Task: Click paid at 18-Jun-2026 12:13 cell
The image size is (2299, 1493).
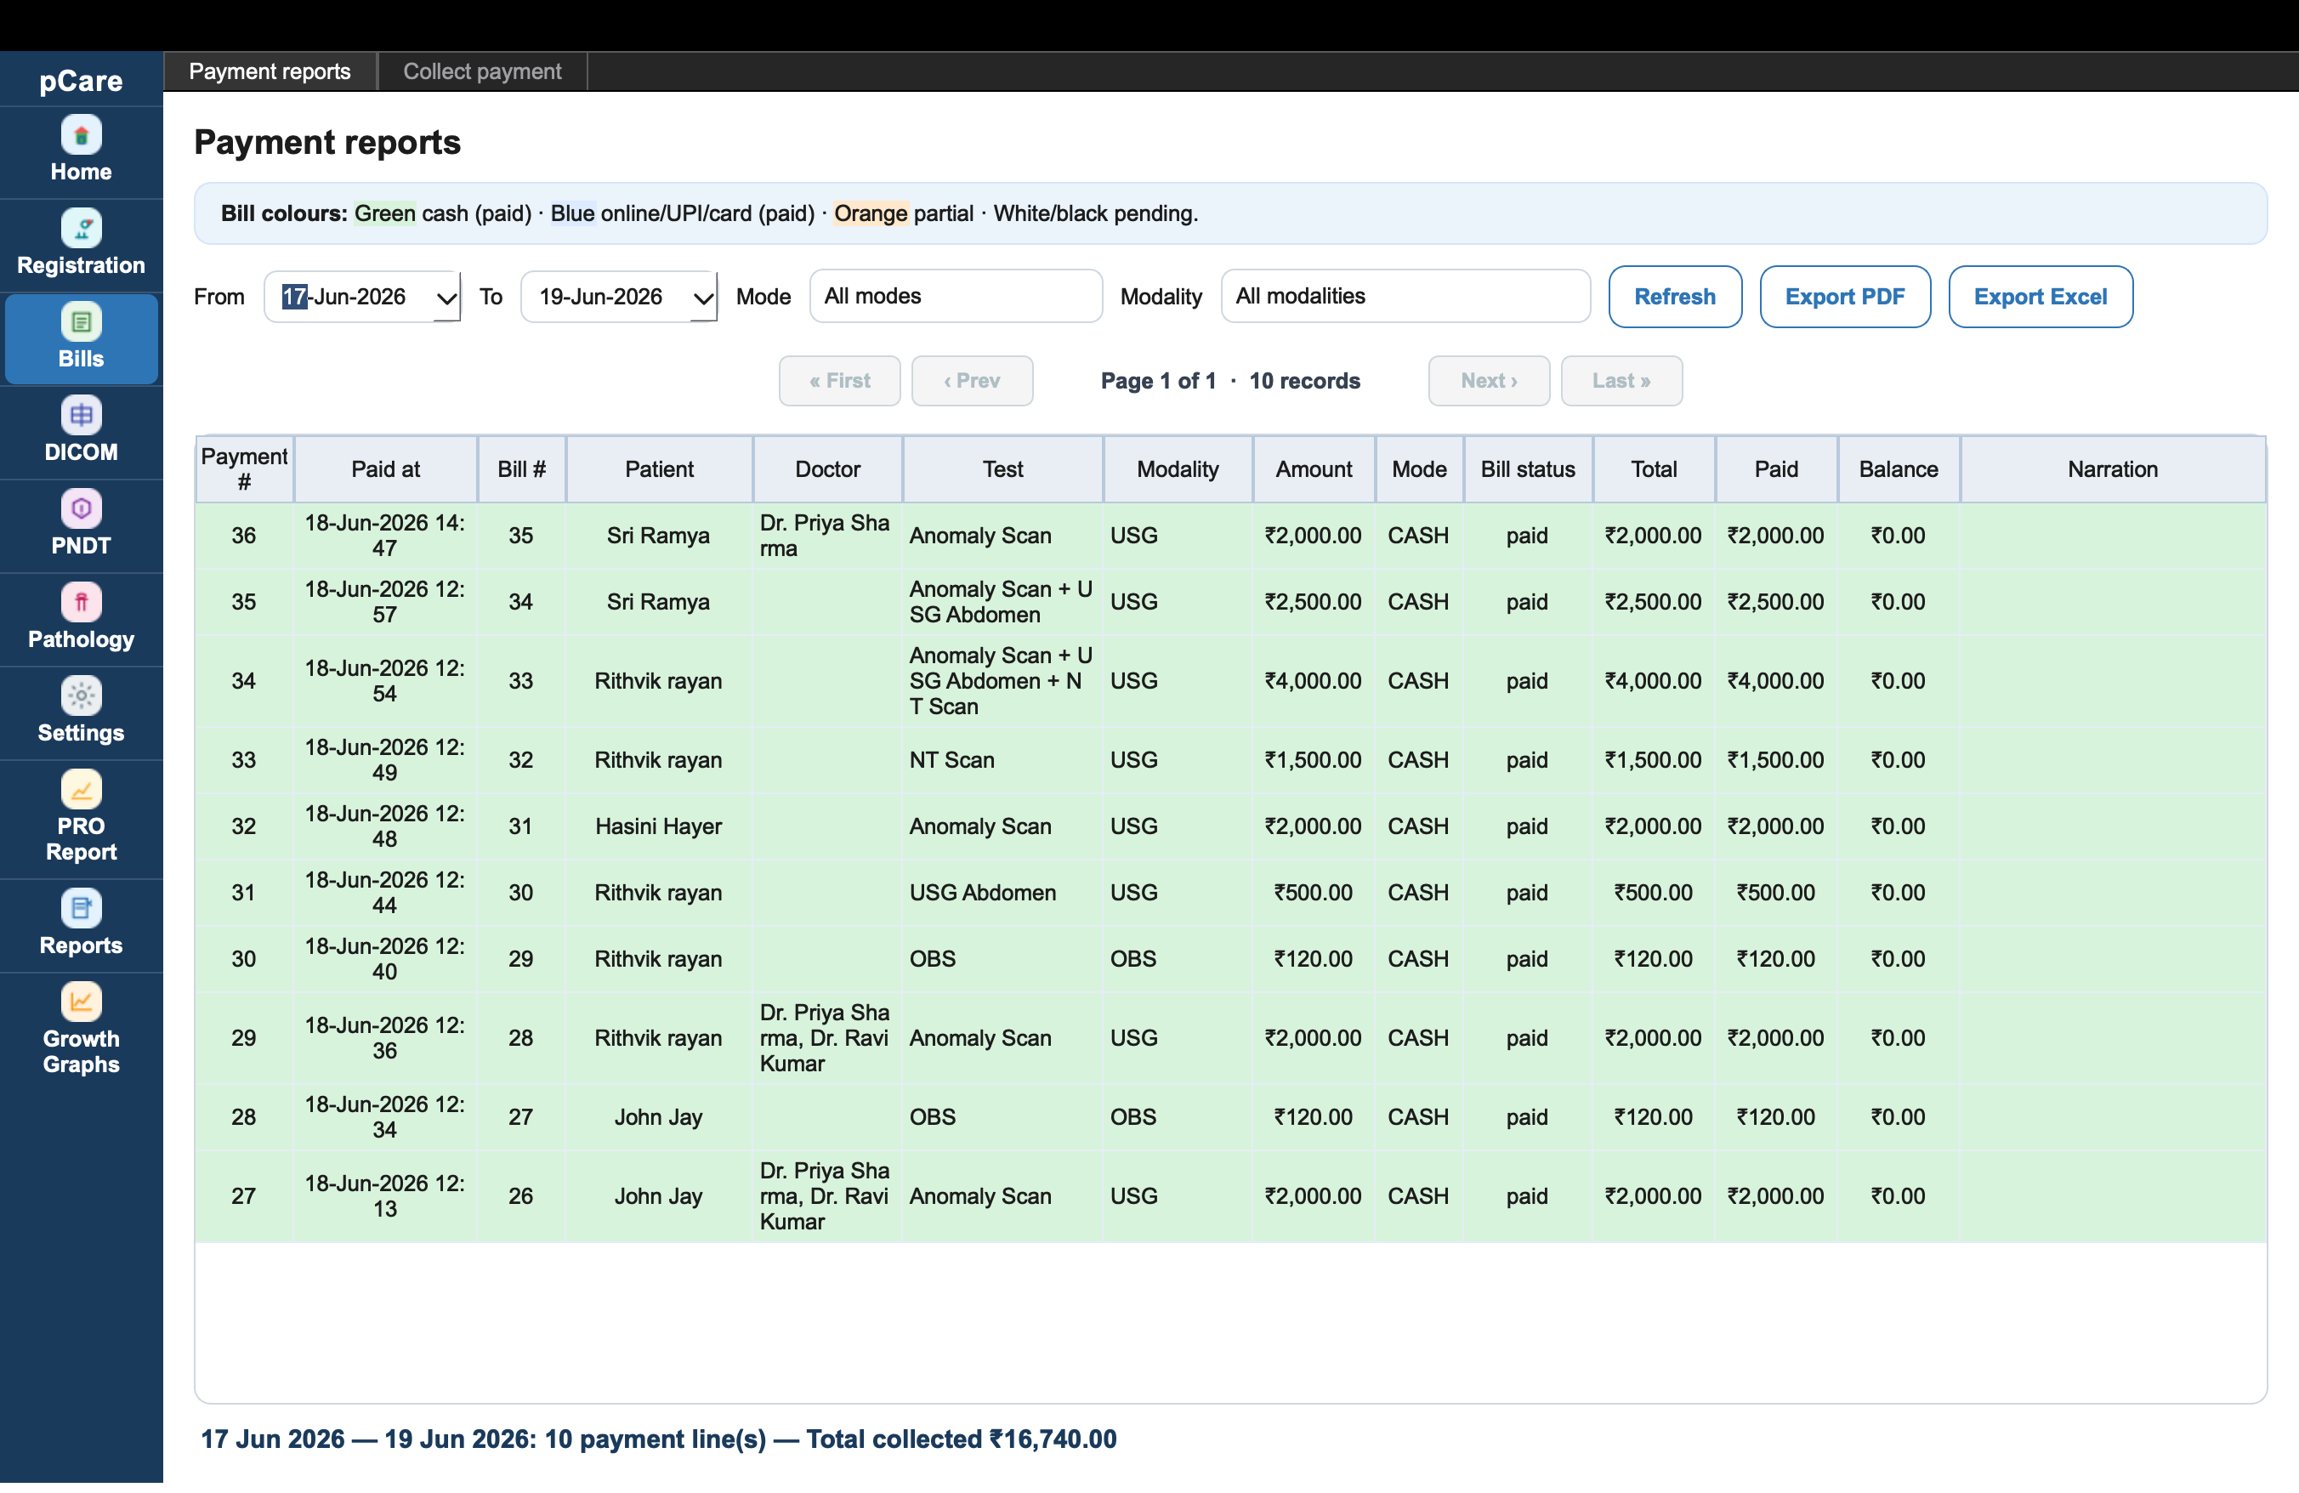Action: point(385,1195)
